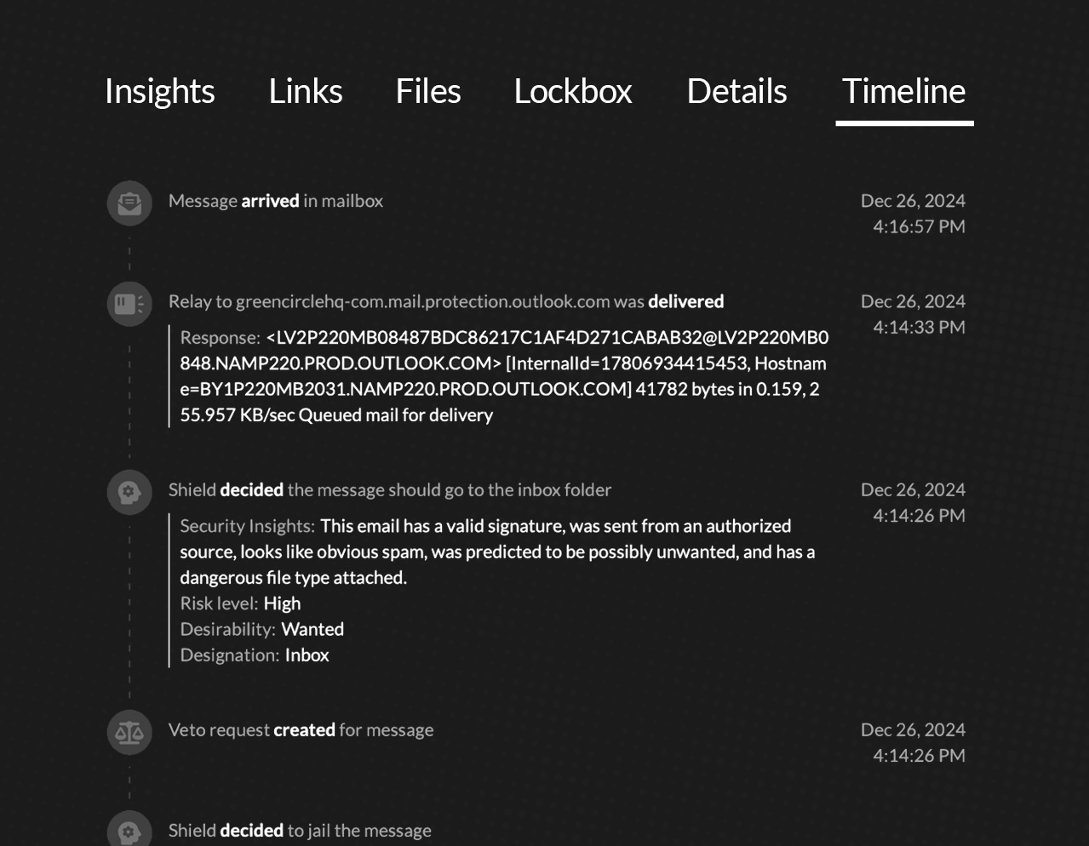Click the envelope icon for message arrived
1089x846 pixels.
[x=129, y=203]
